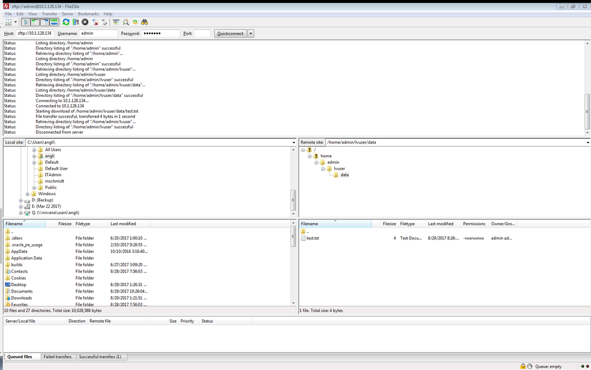Open the View menu
The image size is (591, 370).
[33, 14]
